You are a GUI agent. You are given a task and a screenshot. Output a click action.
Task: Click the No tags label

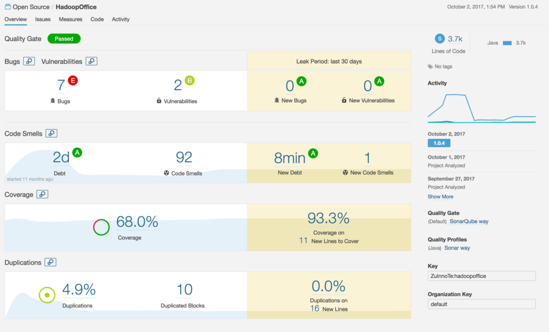pyautogui.click(x=443, y=66)
